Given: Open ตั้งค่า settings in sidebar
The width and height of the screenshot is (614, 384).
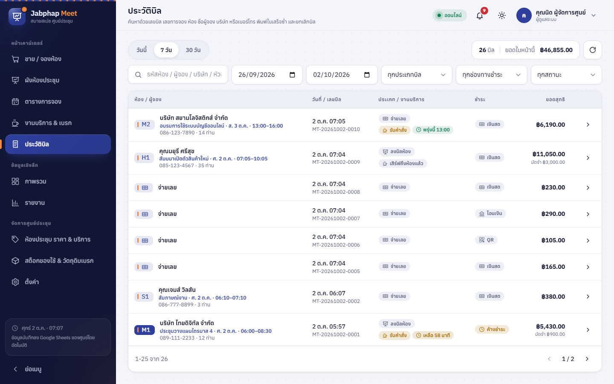Looking at the screenshot, I should [58, 282].
